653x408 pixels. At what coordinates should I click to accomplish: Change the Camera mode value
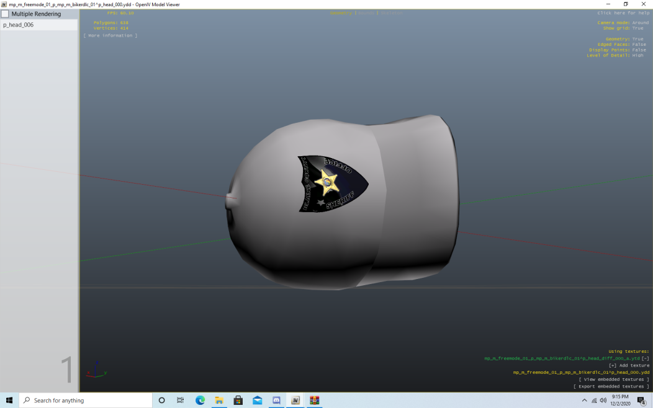[640, 23]
